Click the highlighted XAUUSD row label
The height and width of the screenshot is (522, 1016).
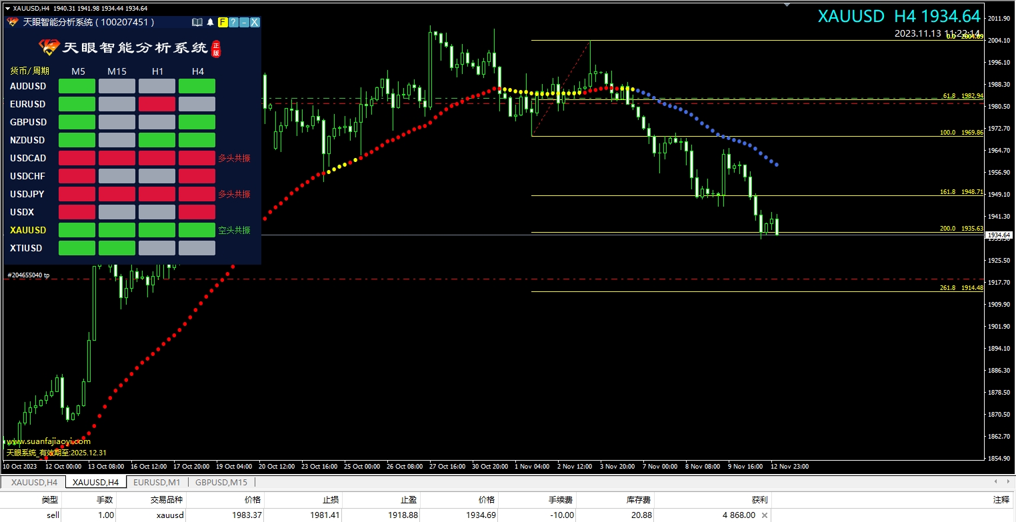point(28,230)
